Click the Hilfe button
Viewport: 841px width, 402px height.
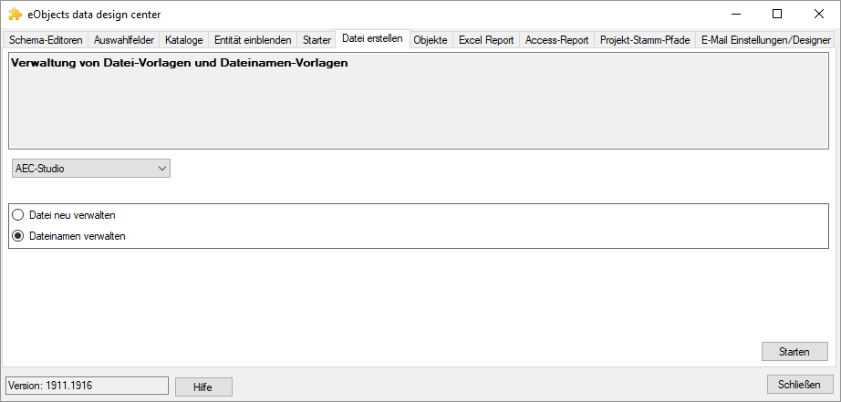pyautogui.click(x=203, y=387)
